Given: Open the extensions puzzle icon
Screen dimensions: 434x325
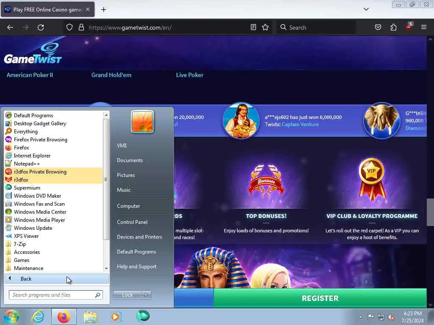Looking at the screenshot, I should pyautogui.click(x=393, y=27).
